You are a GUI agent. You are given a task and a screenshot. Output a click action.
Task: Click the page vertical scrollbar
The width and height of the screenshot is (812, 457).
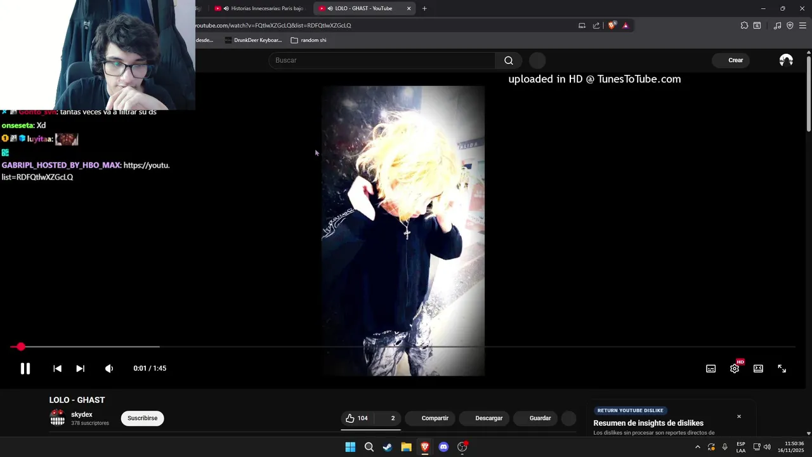[808, 95]
